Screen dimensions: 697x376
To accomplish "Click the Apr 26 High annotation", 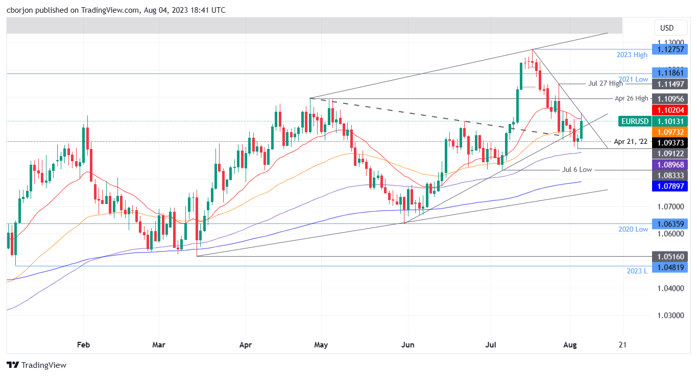I will coord(631,98).
